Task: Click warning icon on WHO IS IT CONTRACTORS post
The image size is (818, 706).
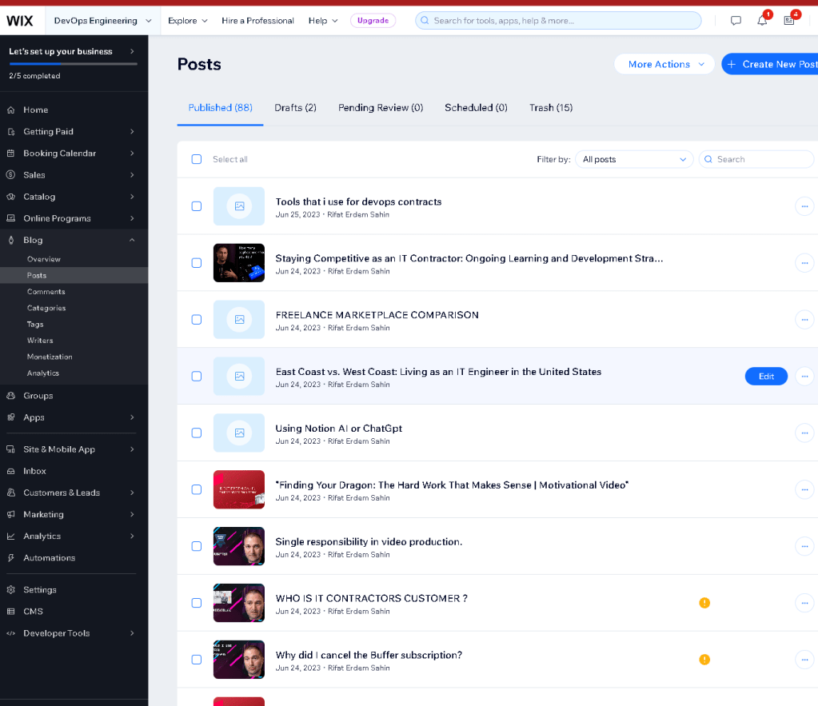Action: coord(704,603)
